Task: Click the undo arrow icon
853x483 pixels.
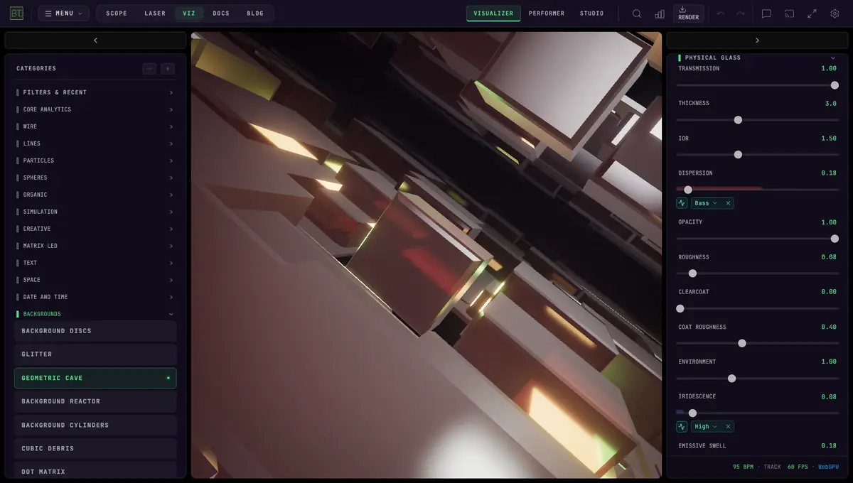Action: pos(721,13)
